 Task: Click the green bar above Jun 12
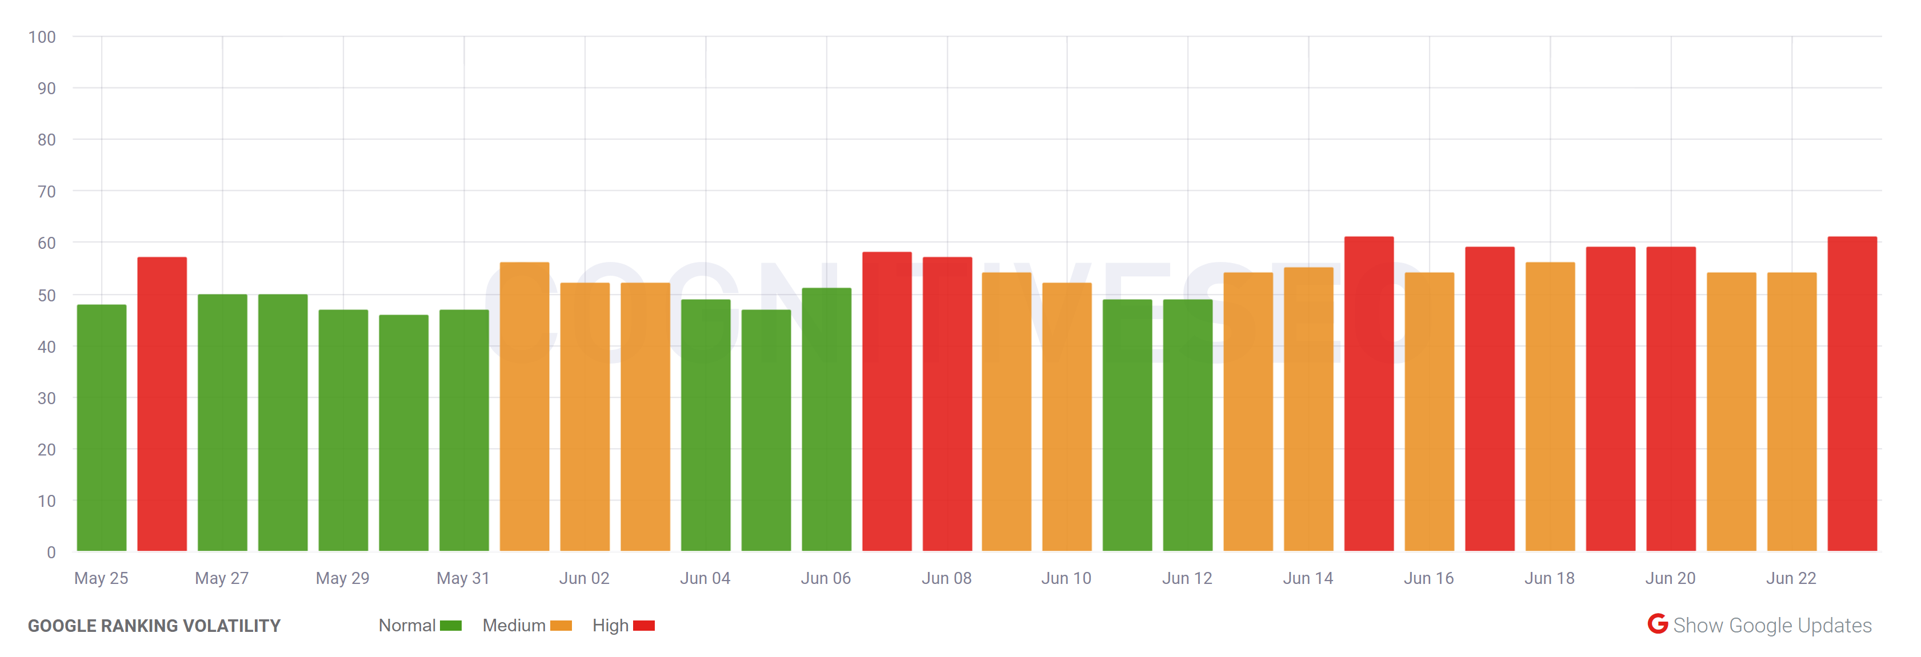pos(1190,425)
